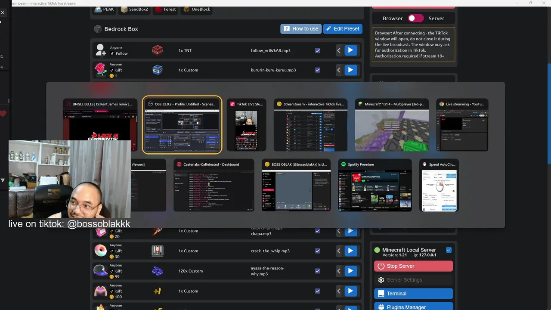Click the sound file text crack_the_whip.mp3
This screenshot has height=310, width=551.
[x=270, y=251]
